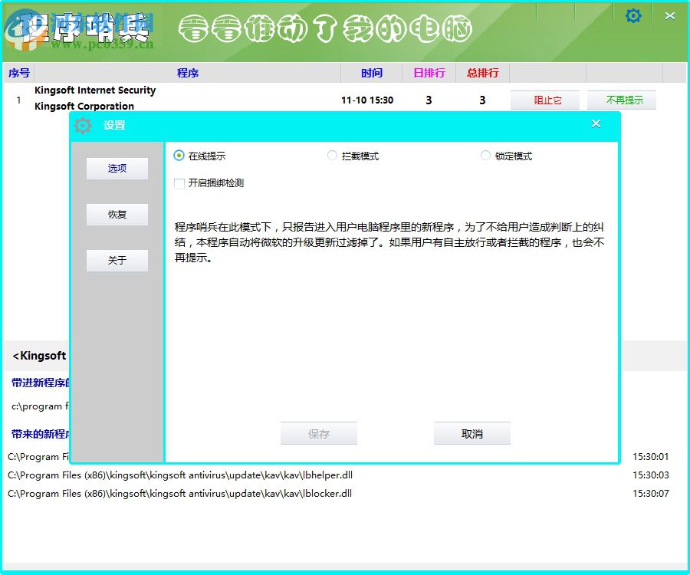Switch to the 恢复 restore section
690x575 pixels.
point(117,215)
